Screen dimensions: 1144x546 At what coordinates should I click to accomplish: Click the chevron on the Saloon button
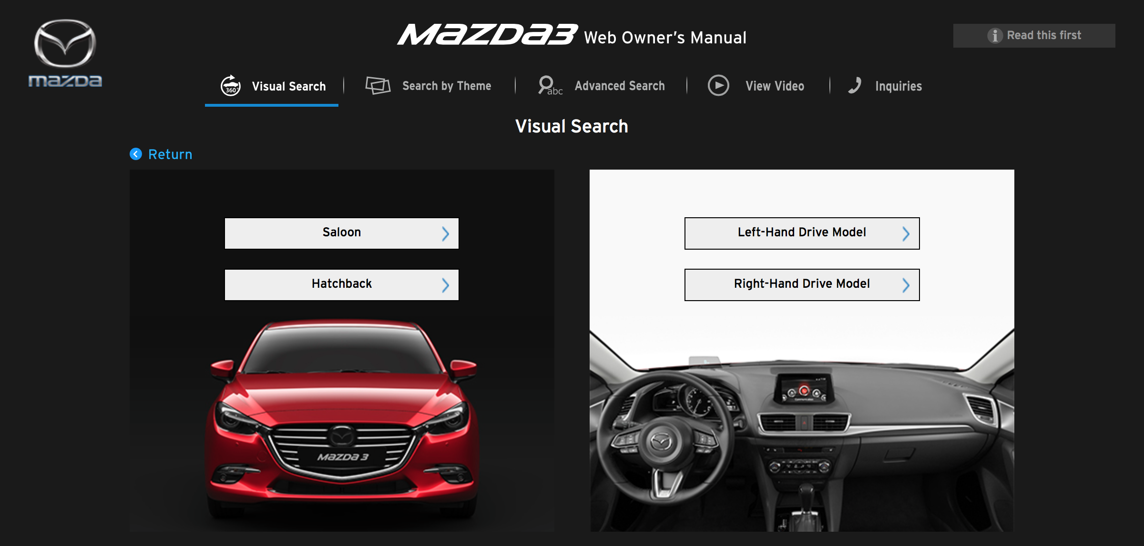tap(445, 233)
